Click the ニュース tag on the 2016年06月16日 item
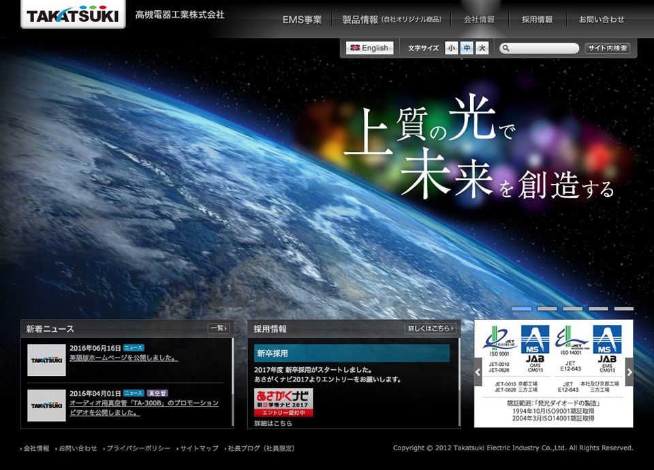654x470 pixels. click(x=134, y=348)
